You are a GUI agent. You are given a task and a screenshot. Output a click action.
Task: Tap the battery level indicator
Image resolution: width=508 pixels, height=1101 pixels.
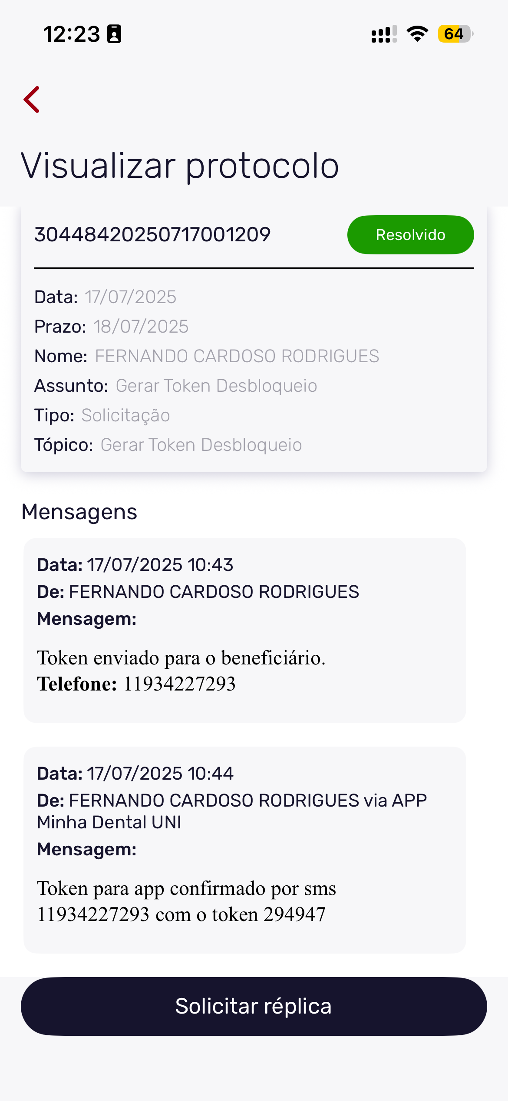pyautogui.click(x=455, y=34)
